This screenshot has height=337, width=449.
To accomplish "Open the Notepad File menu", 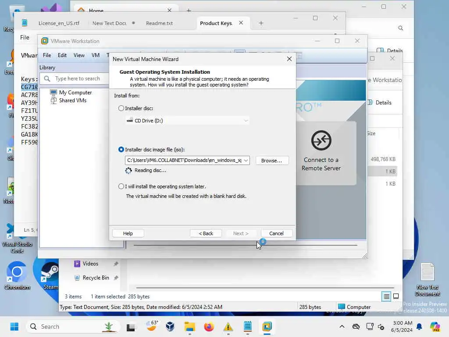I will [x=25, y=38].
